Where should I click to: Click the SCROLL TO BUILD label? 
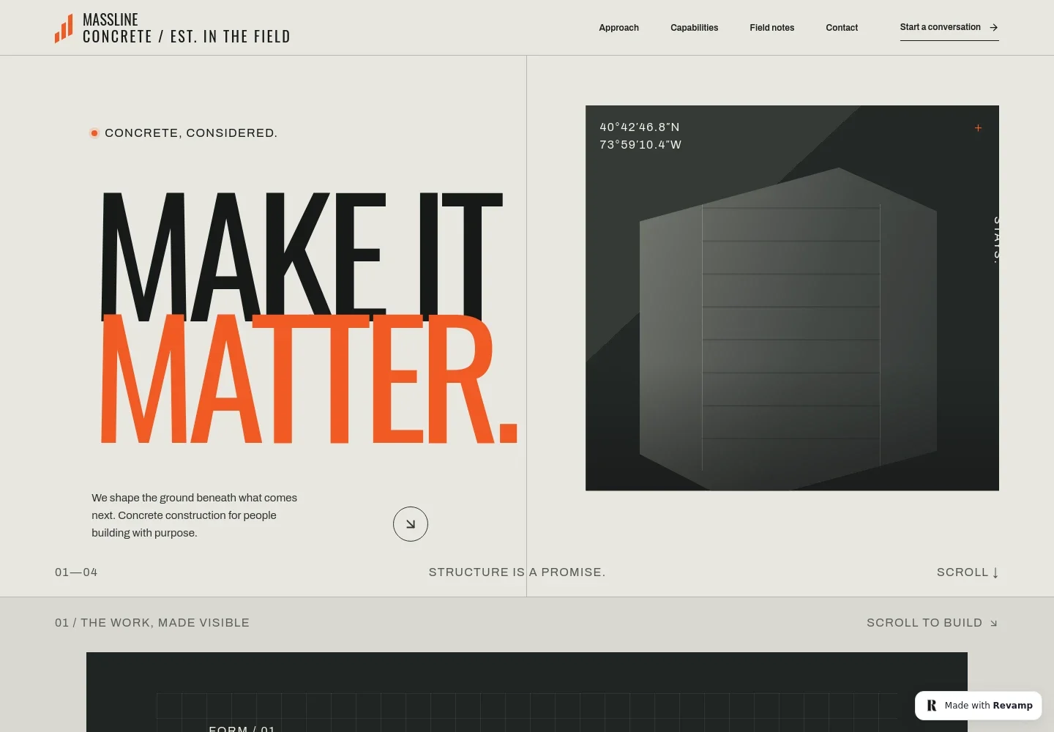(924, 623)
